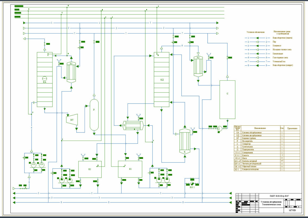The image size is (308, 218).
Task: Click table row 'Кипятильник'
Action: pos(267,147)
